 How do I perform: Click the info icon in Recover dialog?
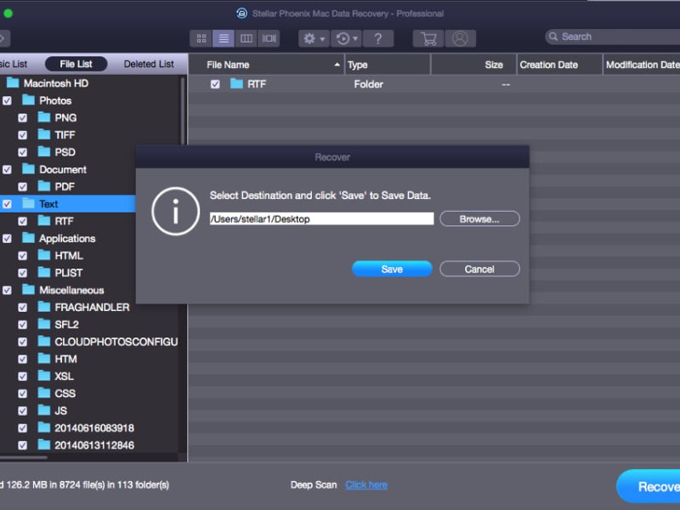175,211
